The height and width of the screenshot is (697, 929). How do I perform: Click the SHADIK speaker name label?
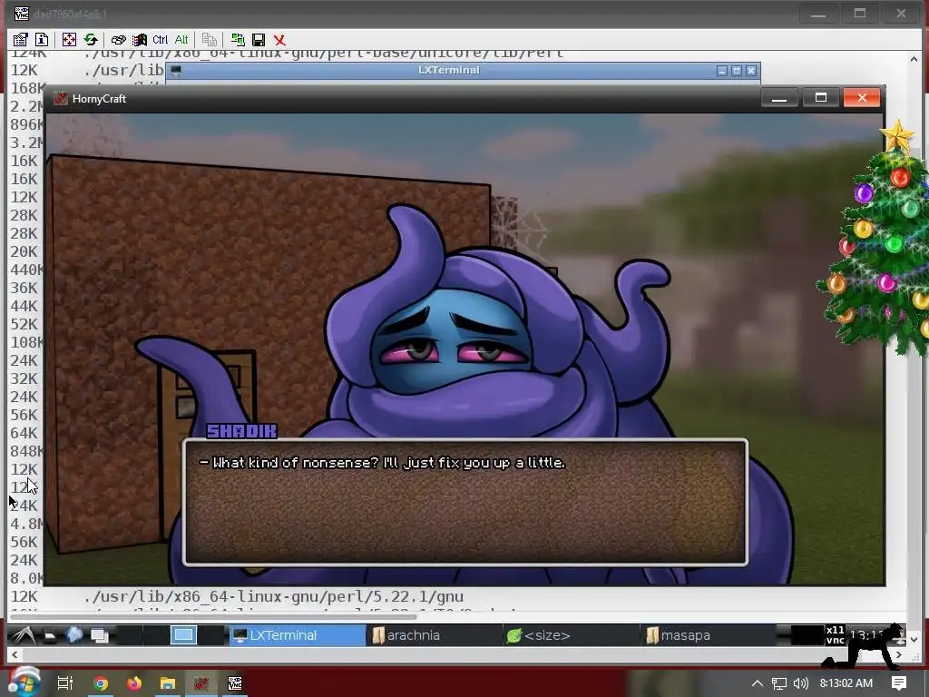click(x=241, y=431)
